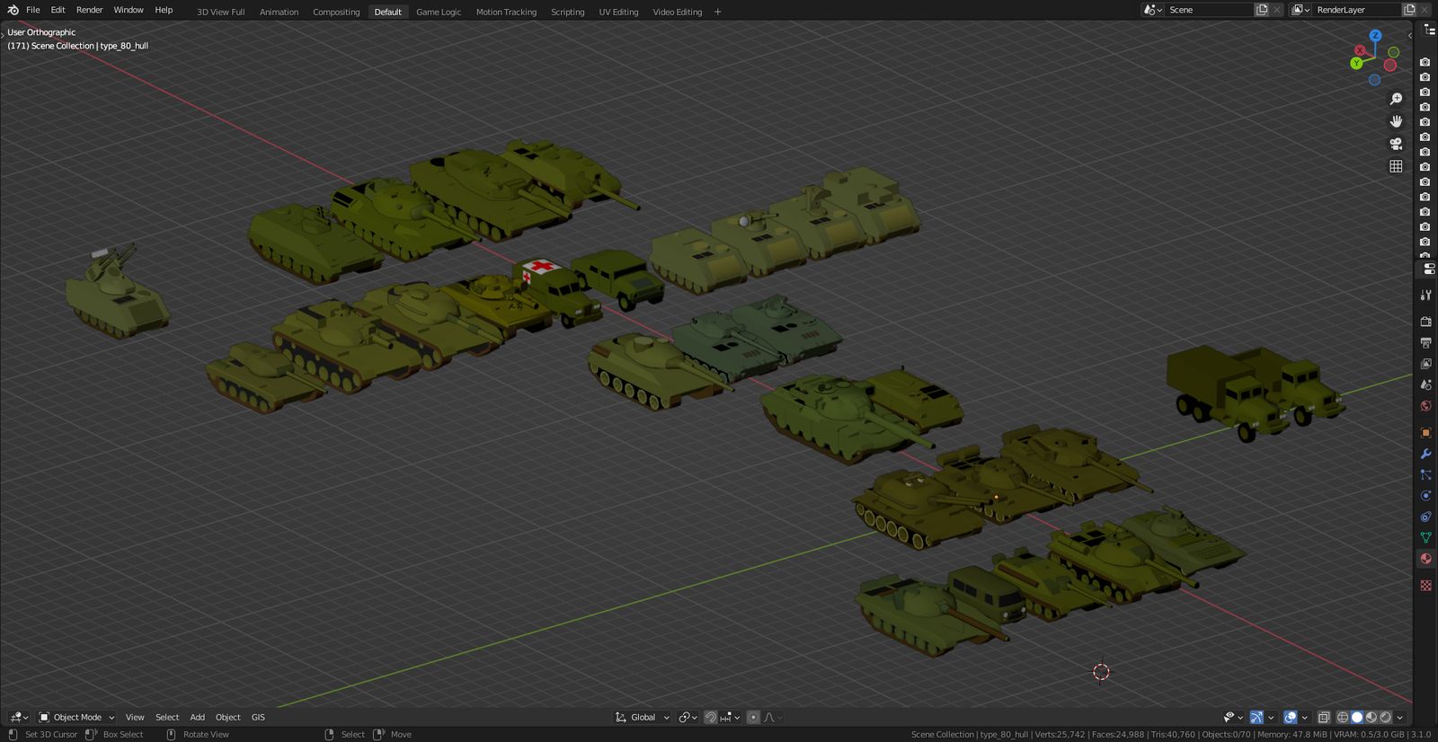Click the zoom view magnifier icon
This screenshot has height=742, width=1438.
[x=1396, y=99]
